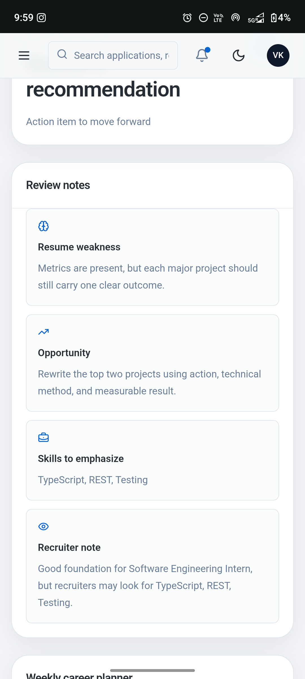
Task: Click the search applications input field
Action: pos(113,55)
